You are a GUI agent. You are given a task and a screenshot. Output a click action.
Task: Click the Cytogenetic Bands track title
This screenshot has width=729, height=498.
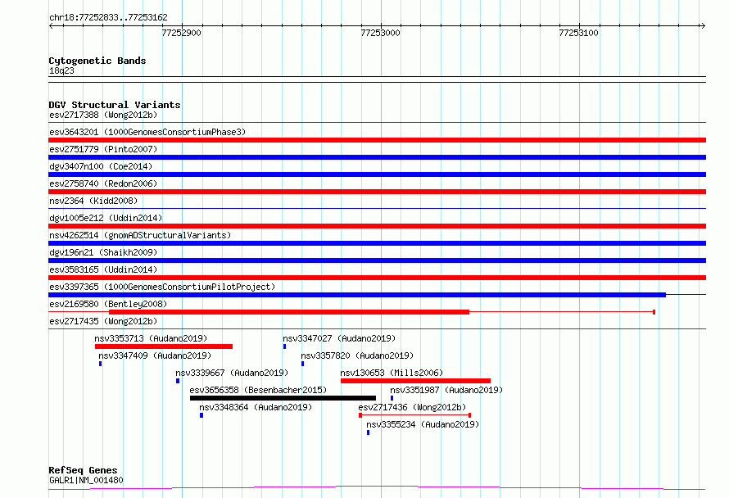[x=97, y=61]
